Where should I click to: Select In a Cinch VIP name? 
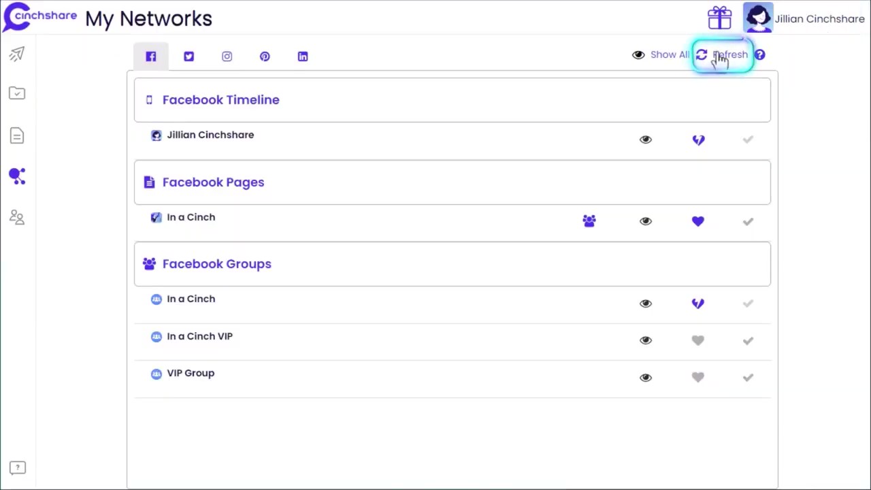tap(199, 336)
